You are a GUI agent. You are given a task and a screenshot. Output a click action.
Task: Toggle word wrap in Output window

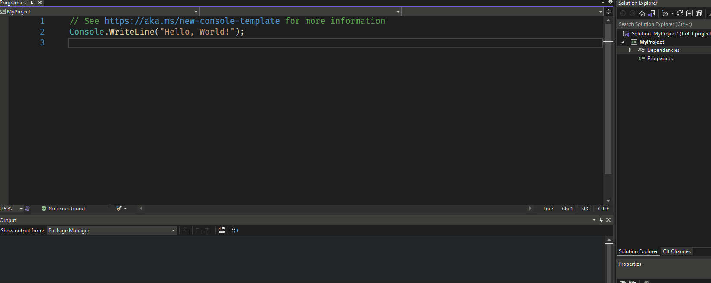pyautogui.click(x=235, y=230)
